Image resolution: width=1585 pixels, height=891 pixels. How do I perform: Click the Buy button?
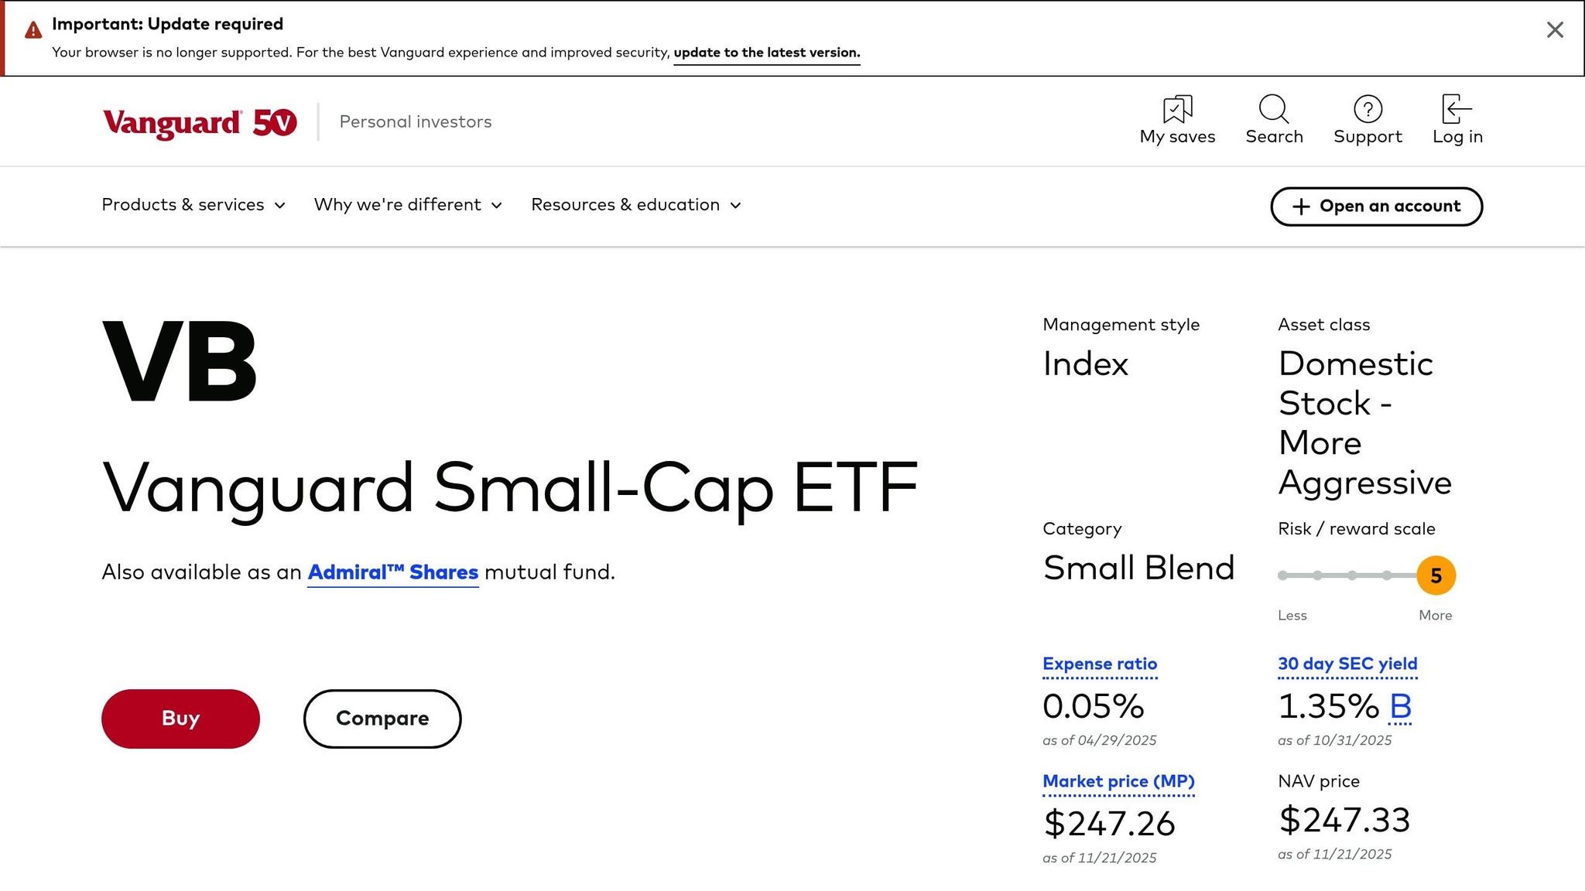click(180, 718)
